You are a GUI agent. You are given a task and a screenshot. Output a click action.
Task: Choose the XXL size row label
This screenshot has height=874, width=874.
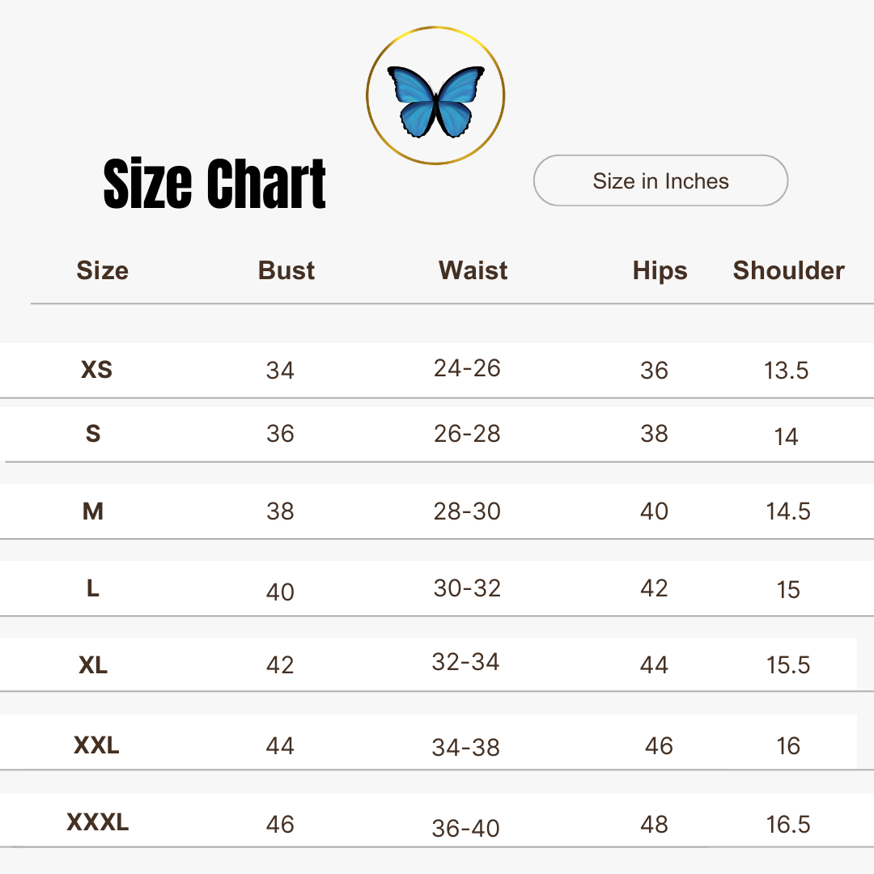96,745
